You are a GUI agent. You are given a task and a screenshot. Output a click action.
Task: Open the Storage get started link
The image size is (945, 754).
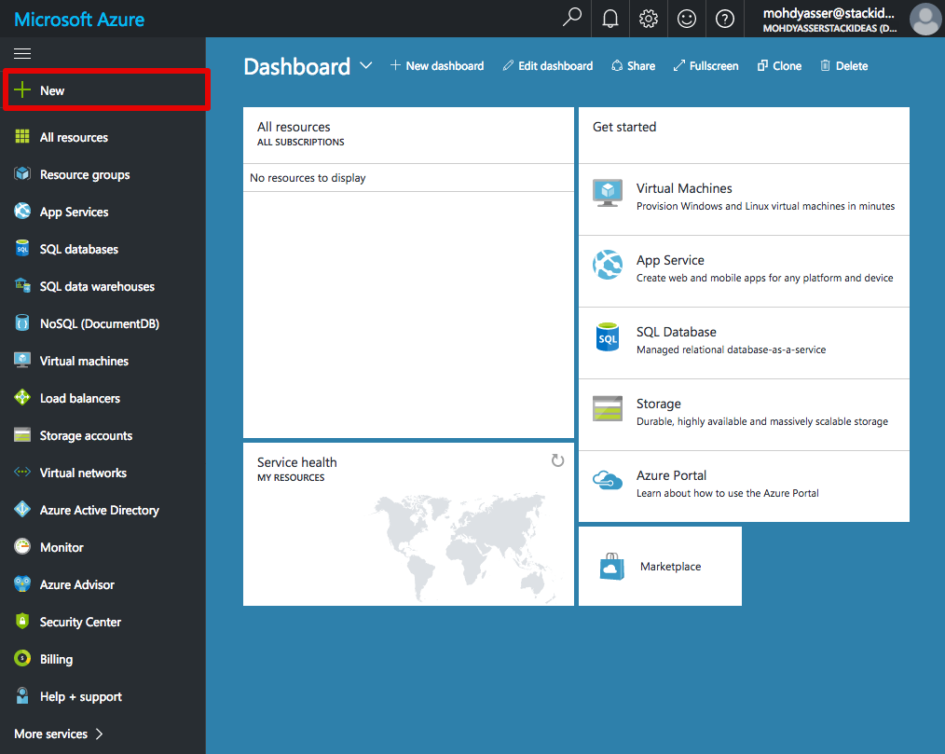coord(744,414)
